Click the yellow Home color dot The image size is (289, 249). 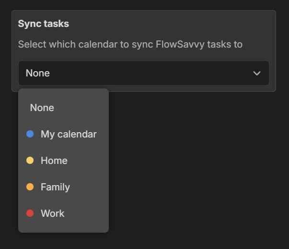tap(30, 161)
